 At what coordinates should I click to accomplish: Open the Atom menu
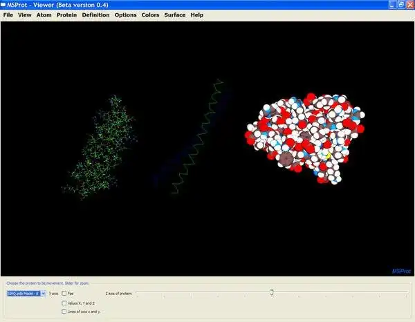pyautogui.click(x=44, y=15)
